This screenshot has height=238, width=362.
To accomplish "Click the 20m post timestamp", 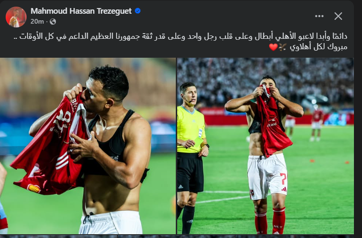I will [x=37, y=21].
